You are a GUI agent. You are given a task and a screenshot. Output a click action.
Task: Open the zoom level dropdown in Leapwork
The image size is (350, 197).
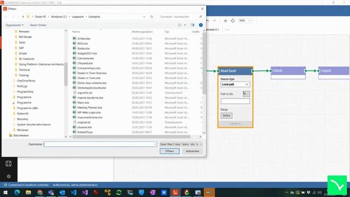pos(245,21)
